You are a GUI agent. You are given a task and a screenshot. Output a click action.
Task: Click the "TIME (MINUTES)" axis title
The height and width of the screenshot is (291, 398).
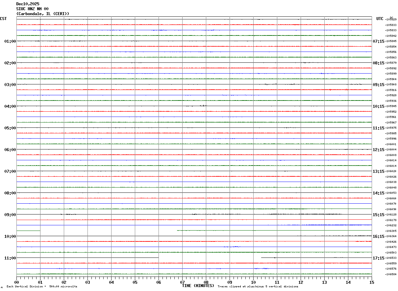198,286
